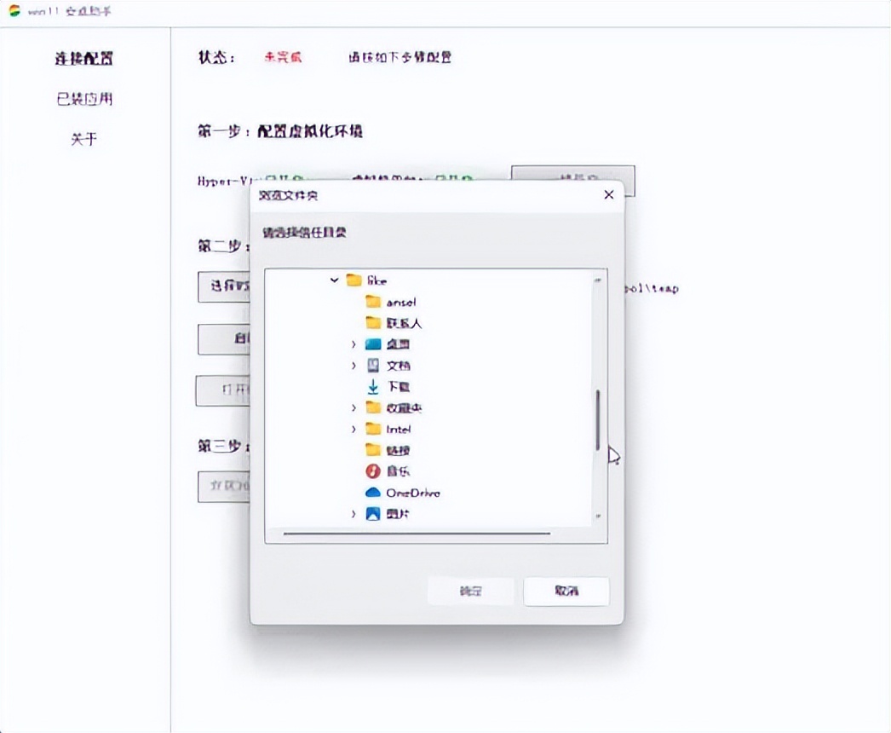The width and height of the screenshot is (891, 733).
Task: Select the 音乐 music icon
Action: (x=372, y=470)
